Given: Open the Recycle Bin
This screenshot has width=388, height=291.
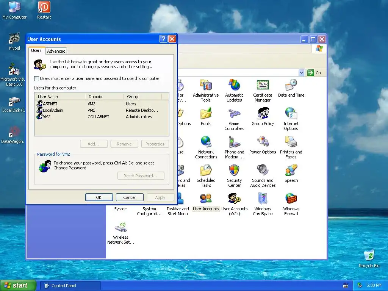Looking at the screenshot, I should (369, 258).
